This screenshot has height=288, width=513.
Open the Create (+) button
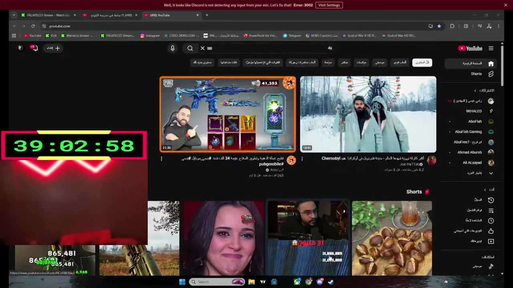coord(53,48)
